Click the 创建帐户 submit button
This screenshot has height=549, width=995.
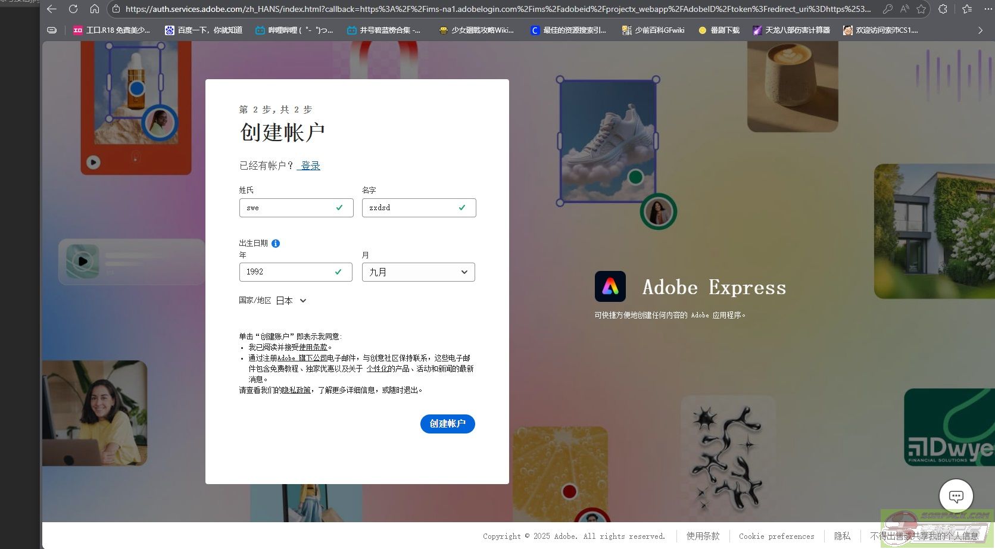click(447, 424)
